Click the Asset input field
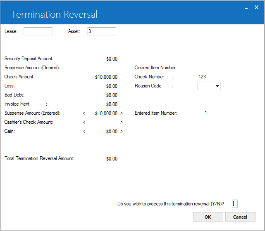Screen dimensions: 265x231 click(102, 31)
